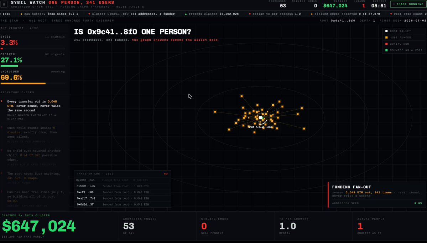The image size is (427, 243).
Task: Click the orange Undecided progress bar
Action: pos(23,83)
